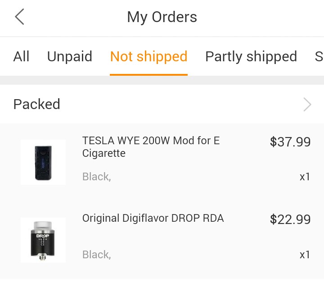The width and height of the screenshot is (324, 288).
Task: Go to the Partly shipped tab
Action: point(251,56)
